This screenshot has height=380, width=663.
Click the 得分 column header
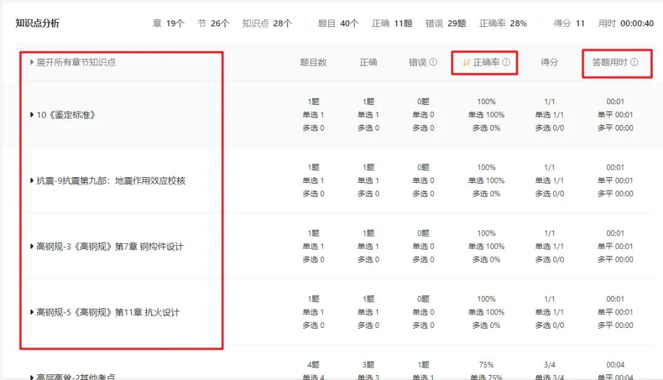point(549,62)
